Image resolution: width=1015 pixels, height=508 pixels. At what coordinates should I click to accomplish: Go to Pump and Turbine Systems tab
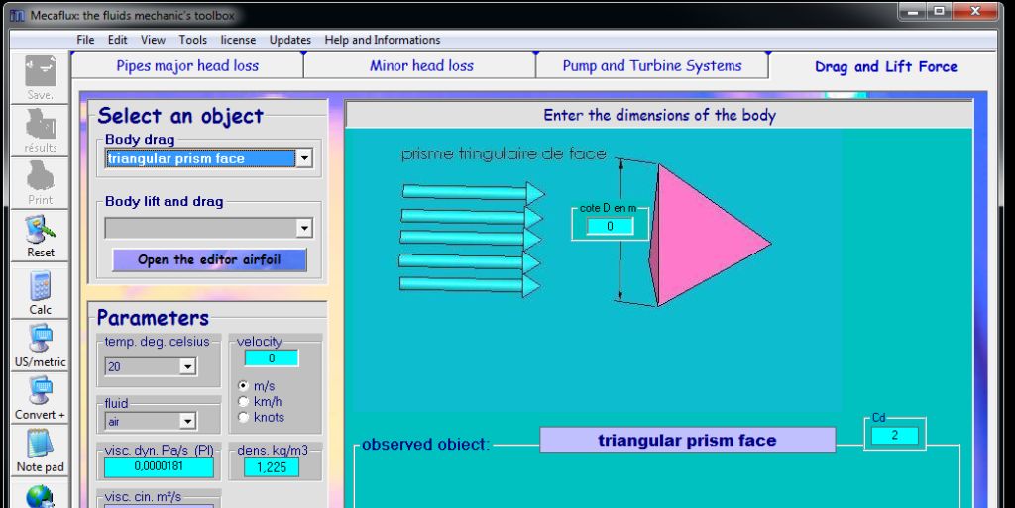651,66
